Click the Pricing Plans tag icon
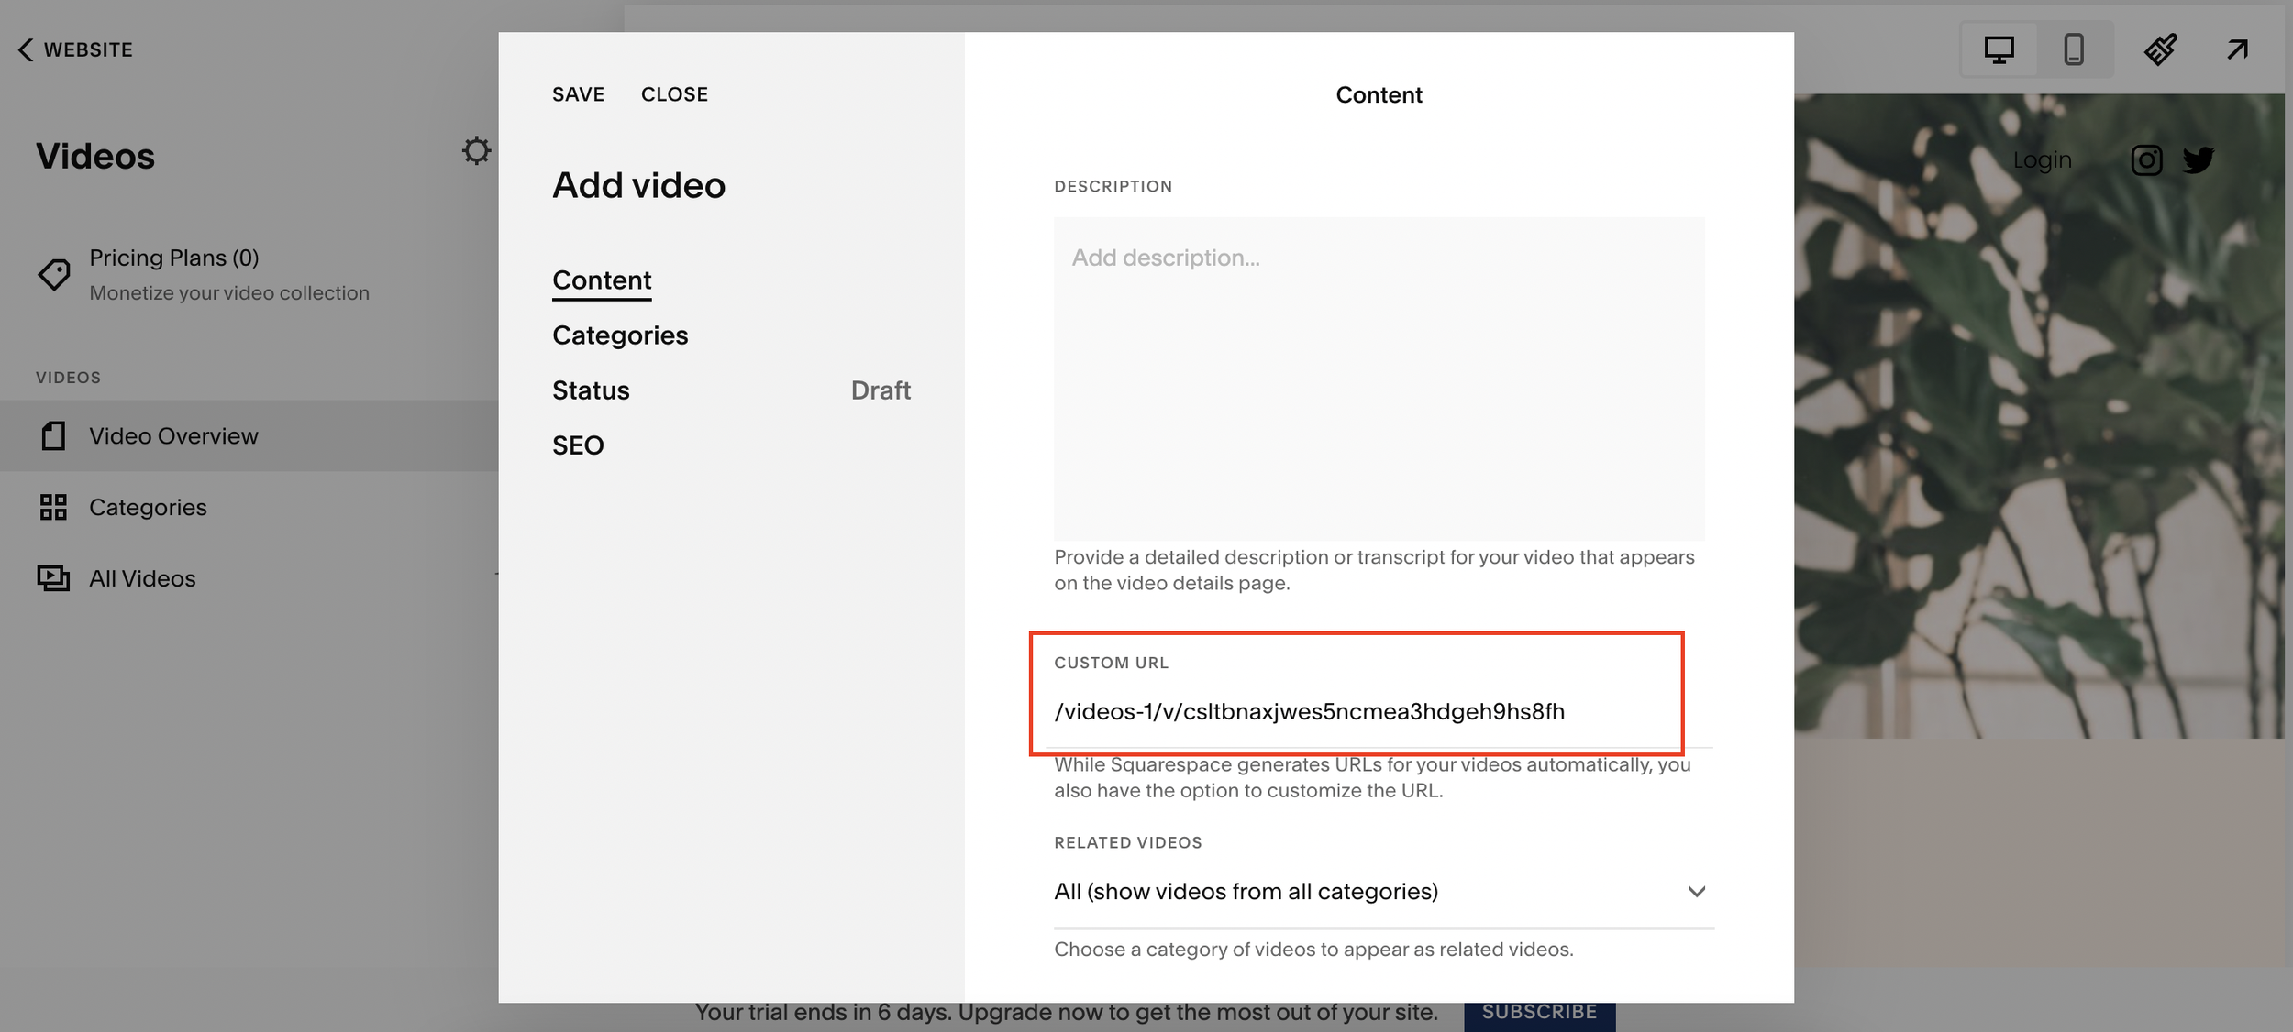The height and width of the screenshot is (1032, 2293). [x=54, y=274]
